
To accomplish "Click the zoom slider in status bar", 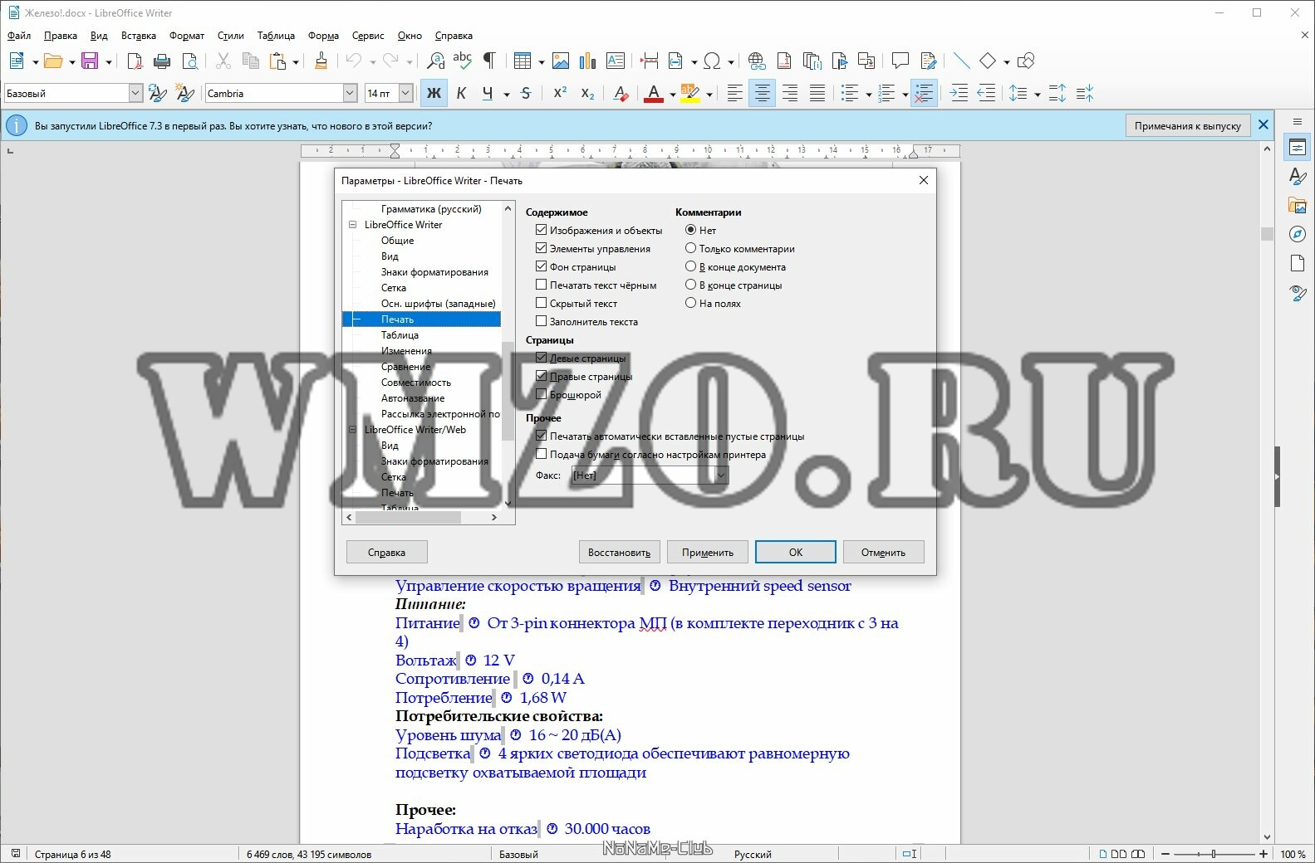I will pos(1214,854).
